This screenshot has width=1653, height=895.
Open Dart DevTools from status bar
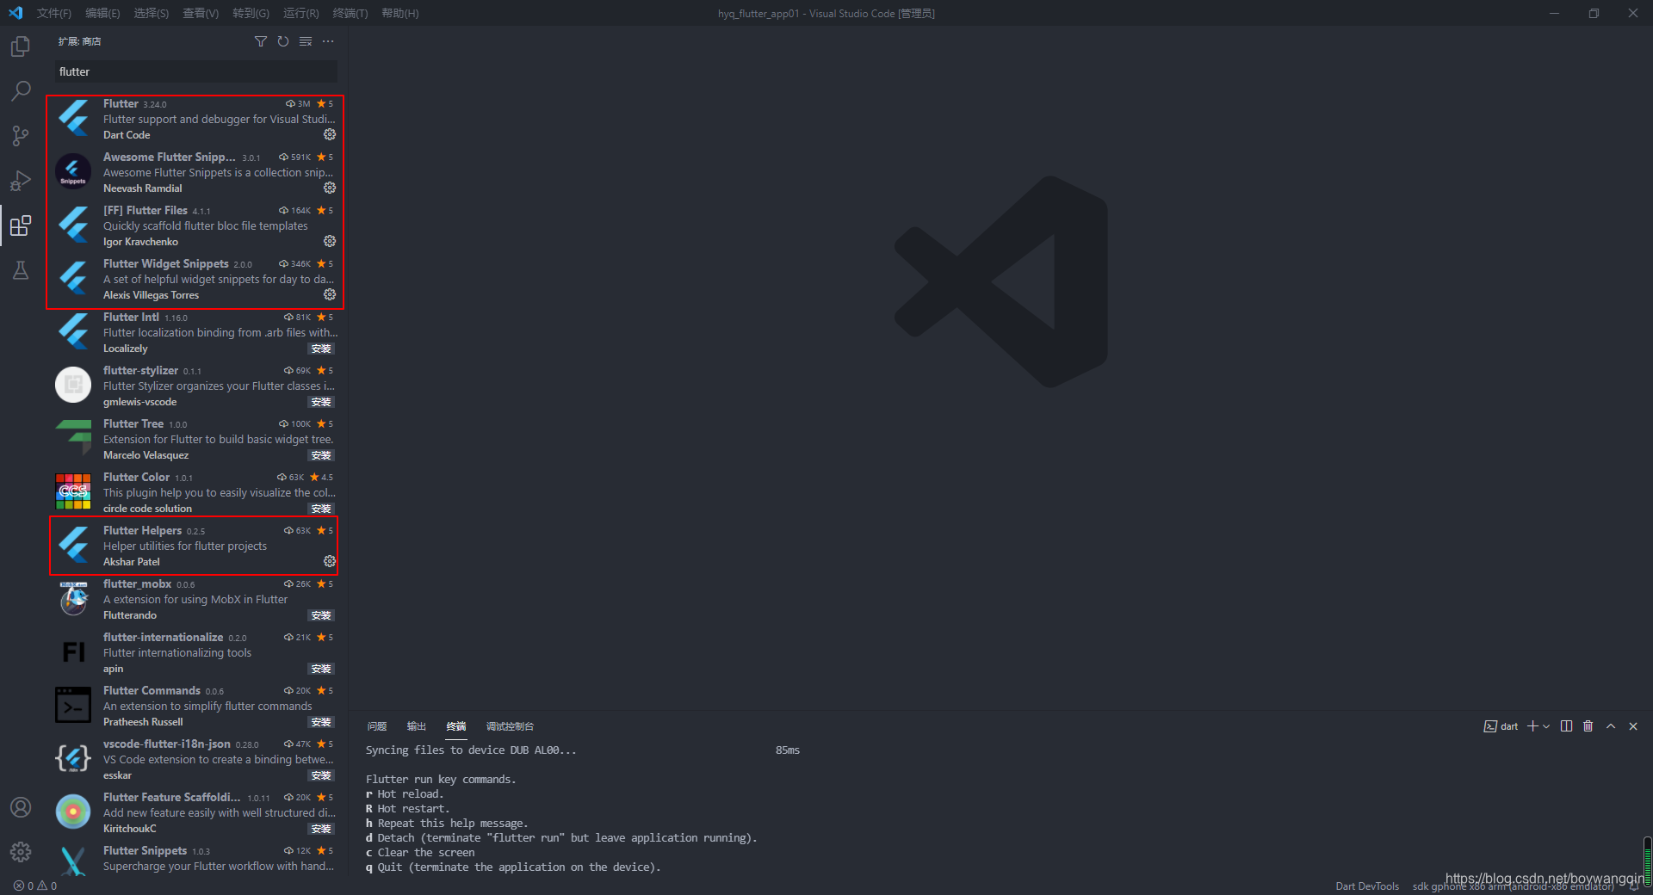pyautogui.click(x=1367, y=886)
